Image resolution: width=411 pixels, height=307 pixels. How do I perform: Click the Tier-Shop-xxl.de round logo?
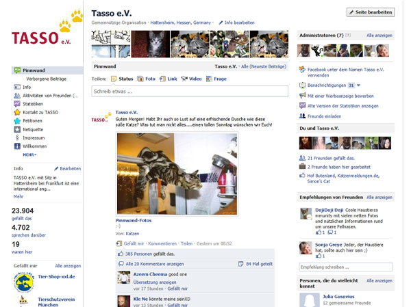(24, 282)
